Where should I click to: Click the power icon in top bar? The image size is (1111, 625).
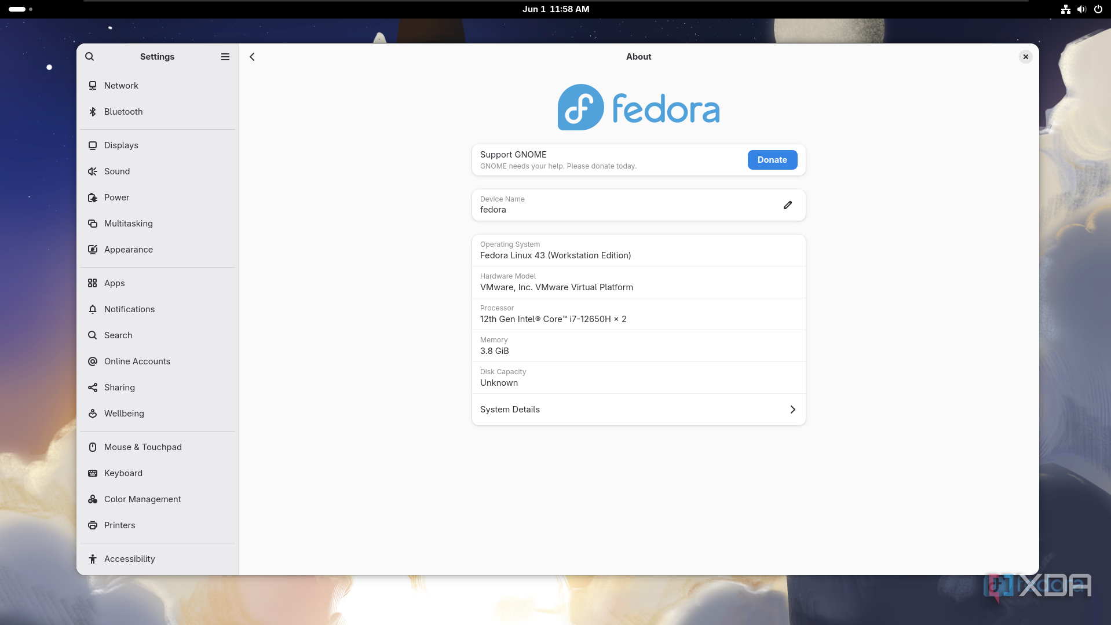[x=1098, y=9]
